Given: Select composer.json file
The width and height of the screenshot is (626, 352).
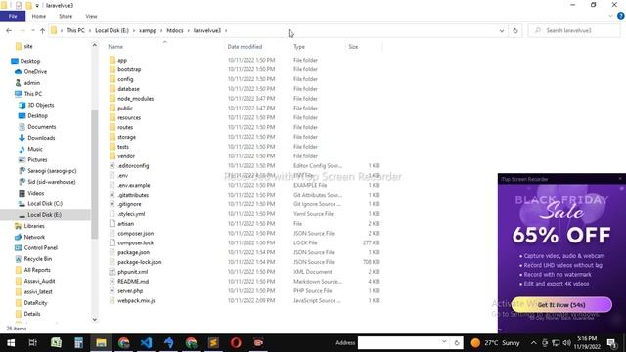Looking at the screenshot, I should coord(135,233).
